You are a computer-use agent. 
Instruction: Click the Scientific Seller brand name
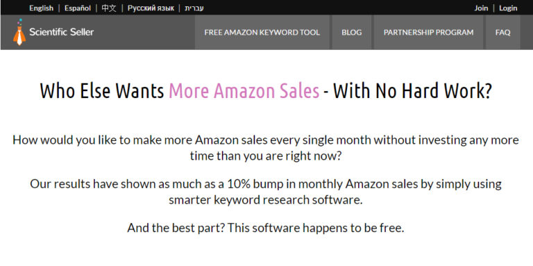pos(61,33)
